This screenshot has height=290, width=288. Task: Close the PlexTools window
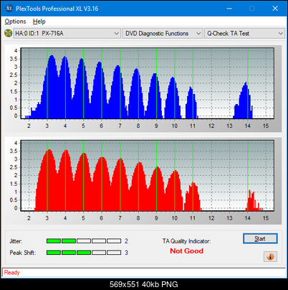(275, 9)
